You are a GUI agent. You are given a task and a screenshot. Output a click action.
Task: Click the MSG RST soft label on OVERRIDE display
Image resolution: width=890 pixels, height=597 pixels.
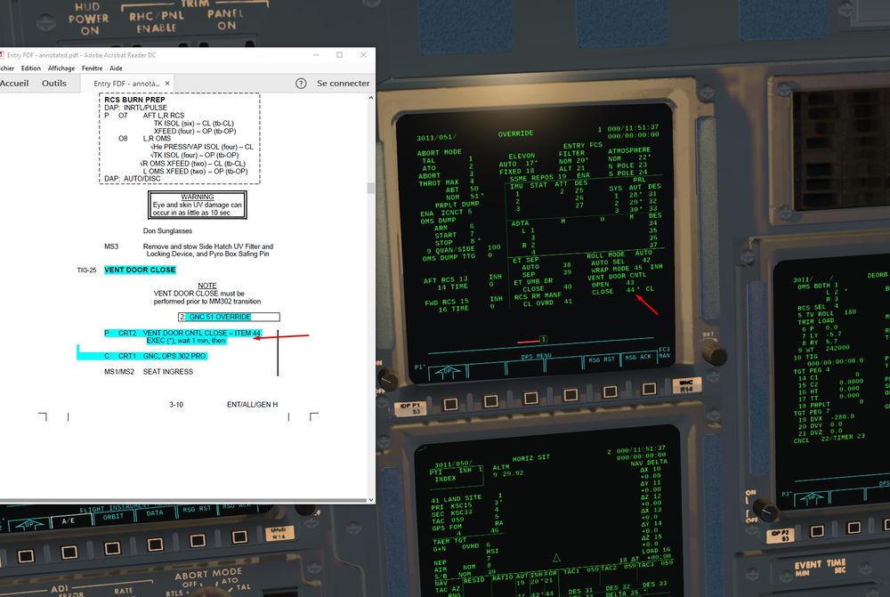pos(602,359)
